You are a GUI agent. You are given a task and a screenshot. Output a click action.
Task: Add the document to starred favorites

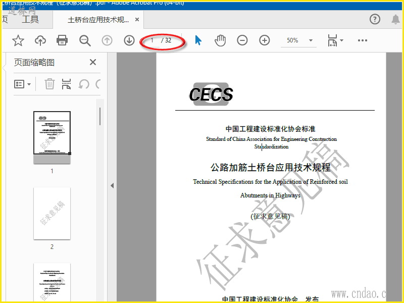point(18,40)
